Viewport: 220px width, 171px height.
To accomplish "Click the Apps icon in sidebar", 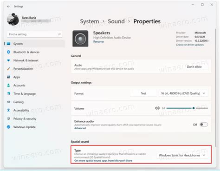I will click(9, 77).
